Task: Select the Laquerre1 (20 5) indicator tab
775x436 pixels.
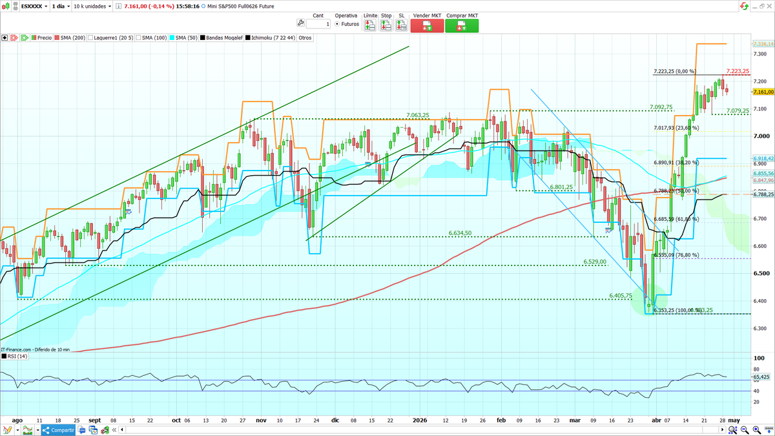Action: click(111, 38)
